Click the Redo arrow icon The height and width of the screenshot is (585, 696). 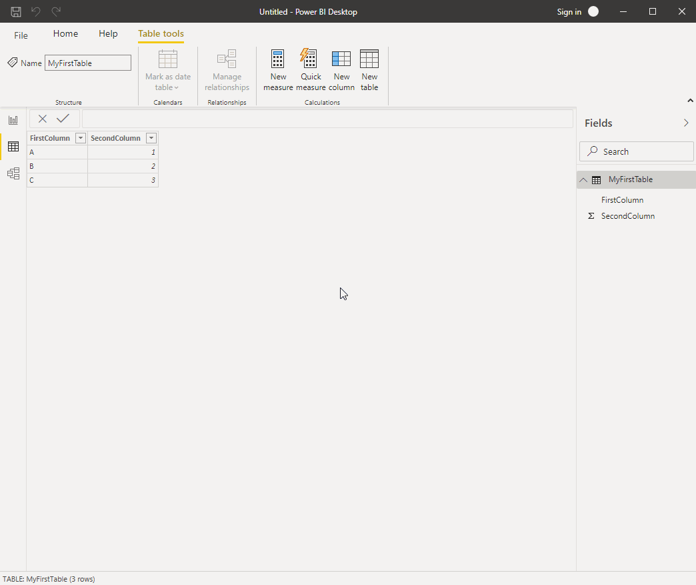tap(56, 11)
